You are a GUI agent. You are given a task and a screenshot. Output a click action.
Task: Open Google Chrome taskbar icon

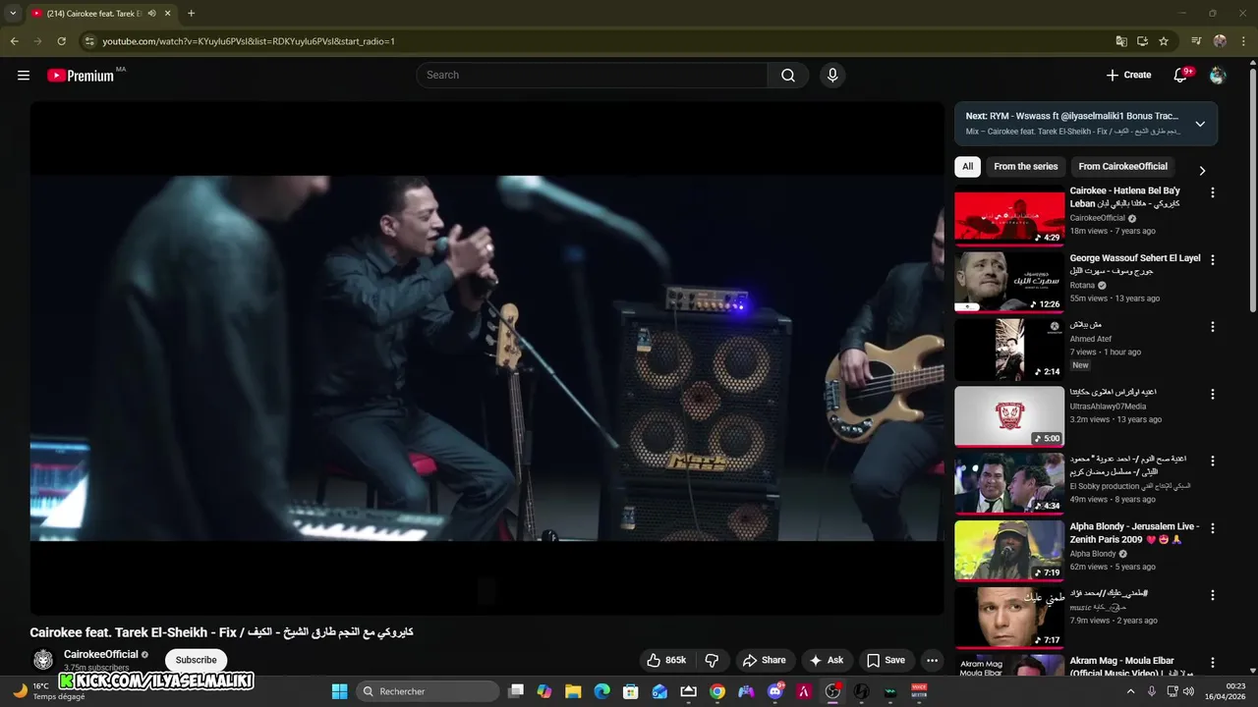[717, 691]
